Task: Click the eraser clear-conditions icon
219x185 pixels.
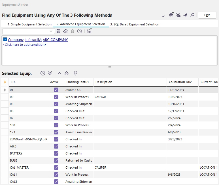Action: click(x=65, y=31)
